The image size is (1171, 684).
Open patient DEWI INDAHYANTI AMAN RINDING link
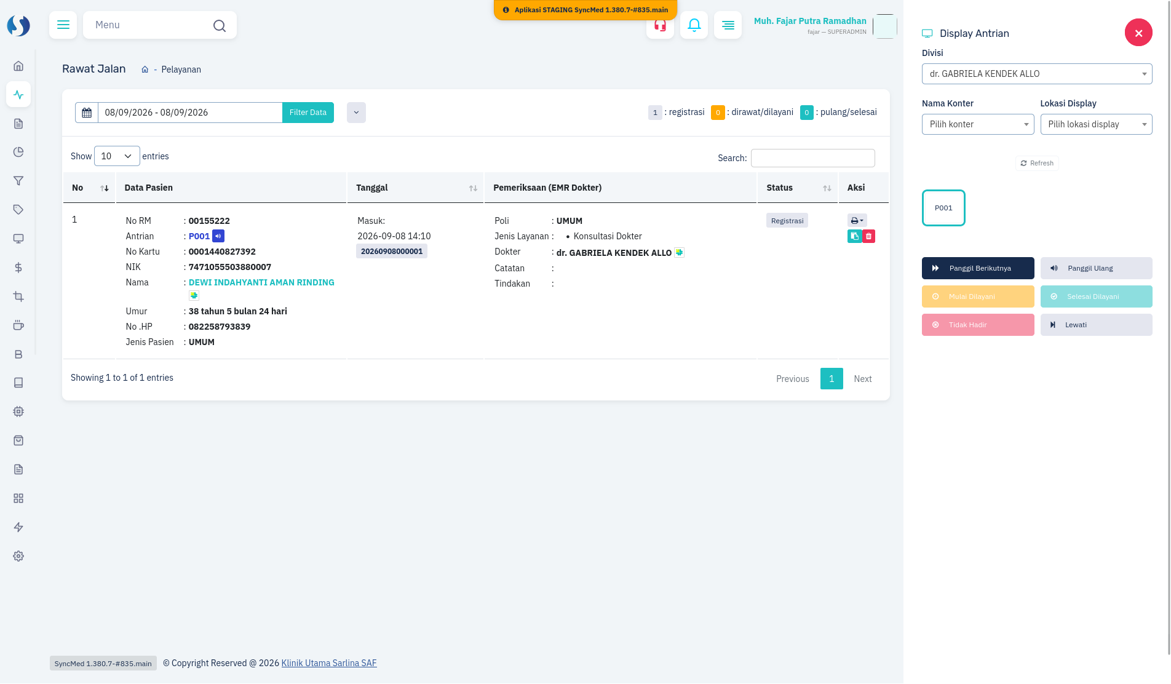click(261, 282)
